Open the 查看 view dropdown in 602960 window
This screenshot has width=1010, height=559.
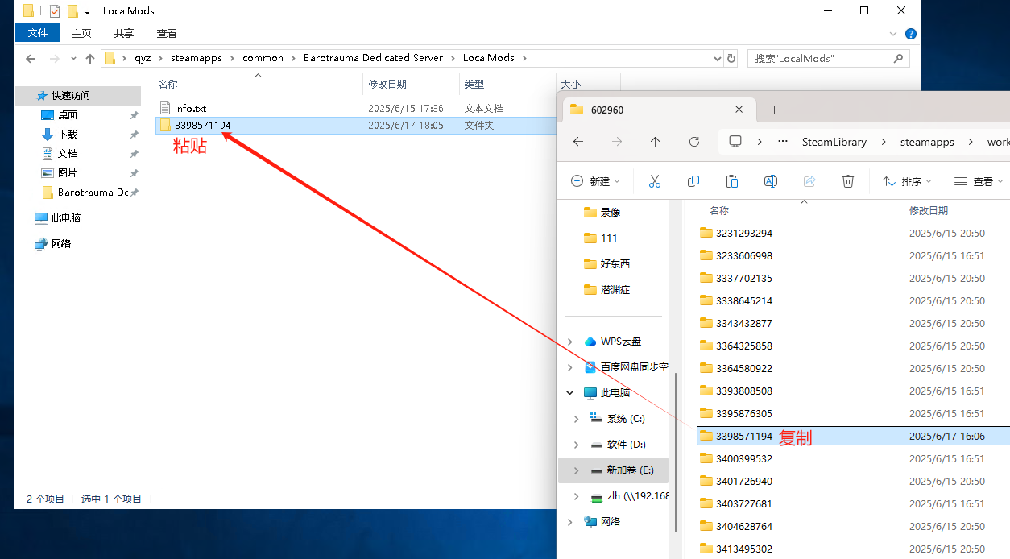coord(980,181)
